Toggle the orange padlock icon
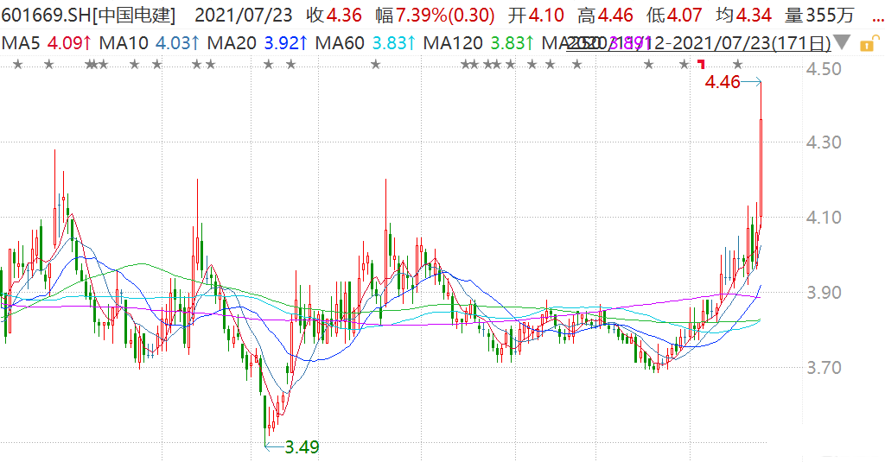The height and width of the screenshot is (462, 885). [x=869, y=43]
